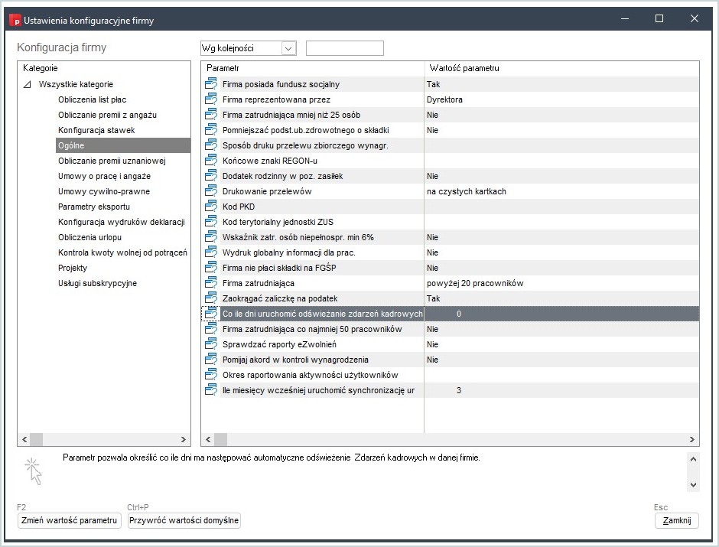
Task: Click the icon beside Drukowanie przelewów
Action: tap(210, 191)
